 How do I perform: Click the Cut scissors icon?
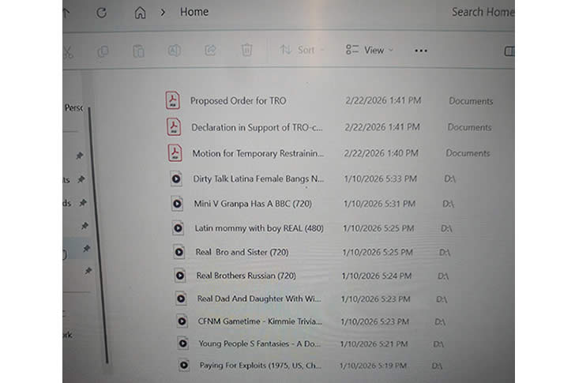(x=68, y=51)
